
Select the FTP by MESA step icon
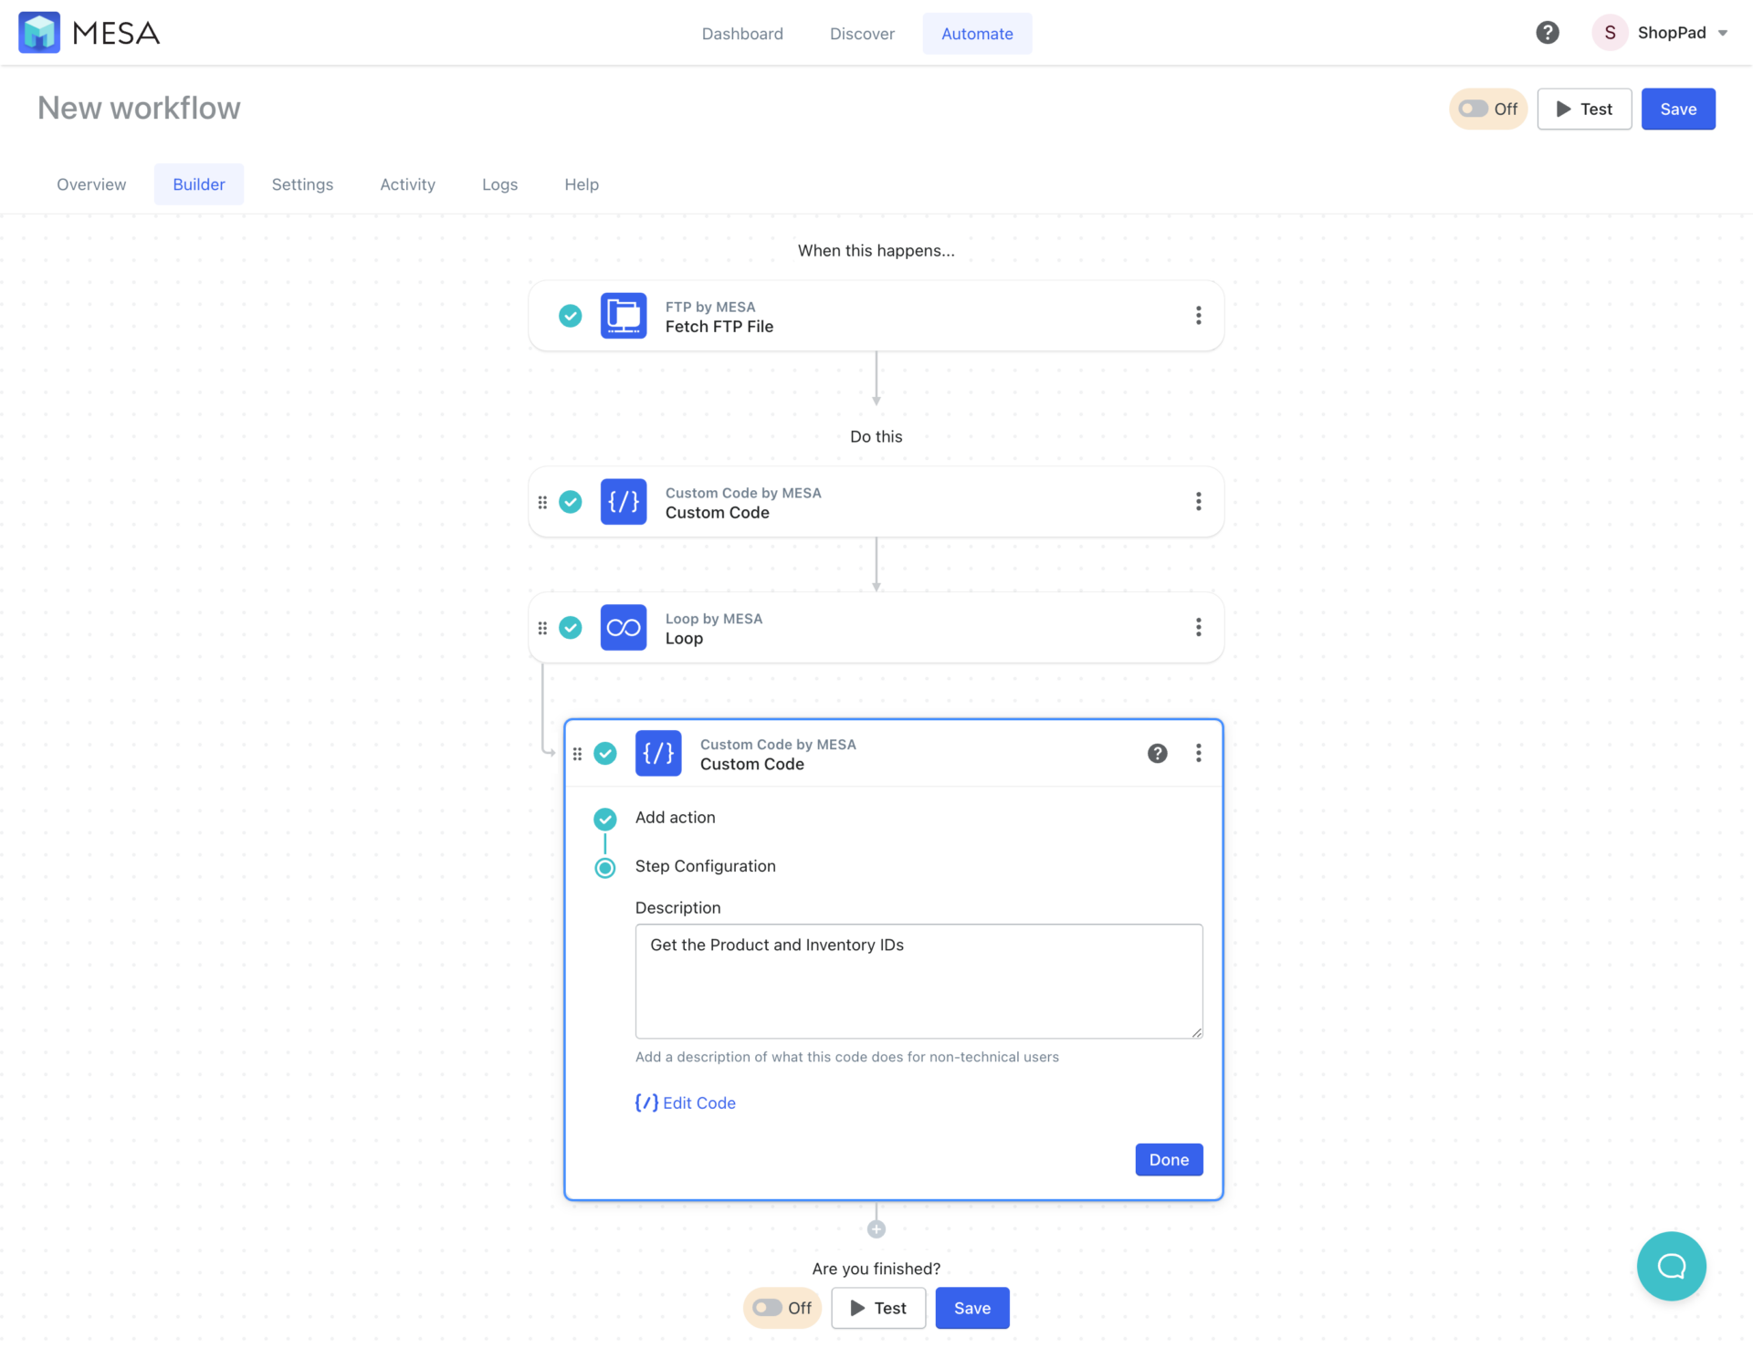624,315
